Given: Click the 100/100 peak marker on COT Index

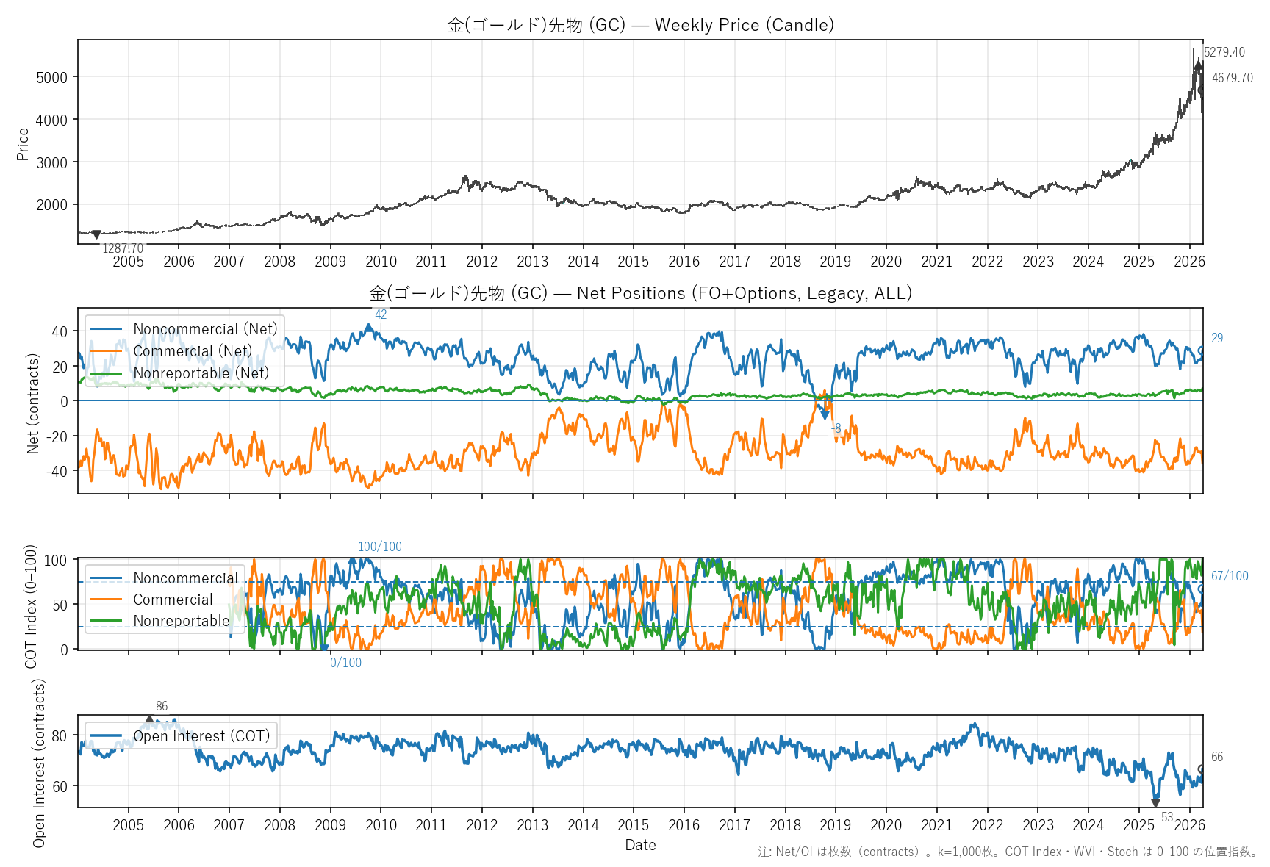Looking at the screenshot, I should click(x=352, y=560).
